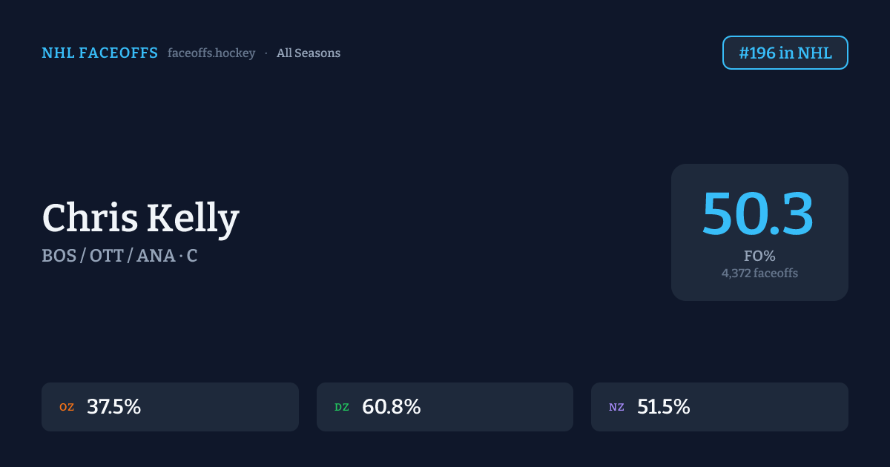
Task: Open the faceoffs.hockey link
Action: coord(211,53)
